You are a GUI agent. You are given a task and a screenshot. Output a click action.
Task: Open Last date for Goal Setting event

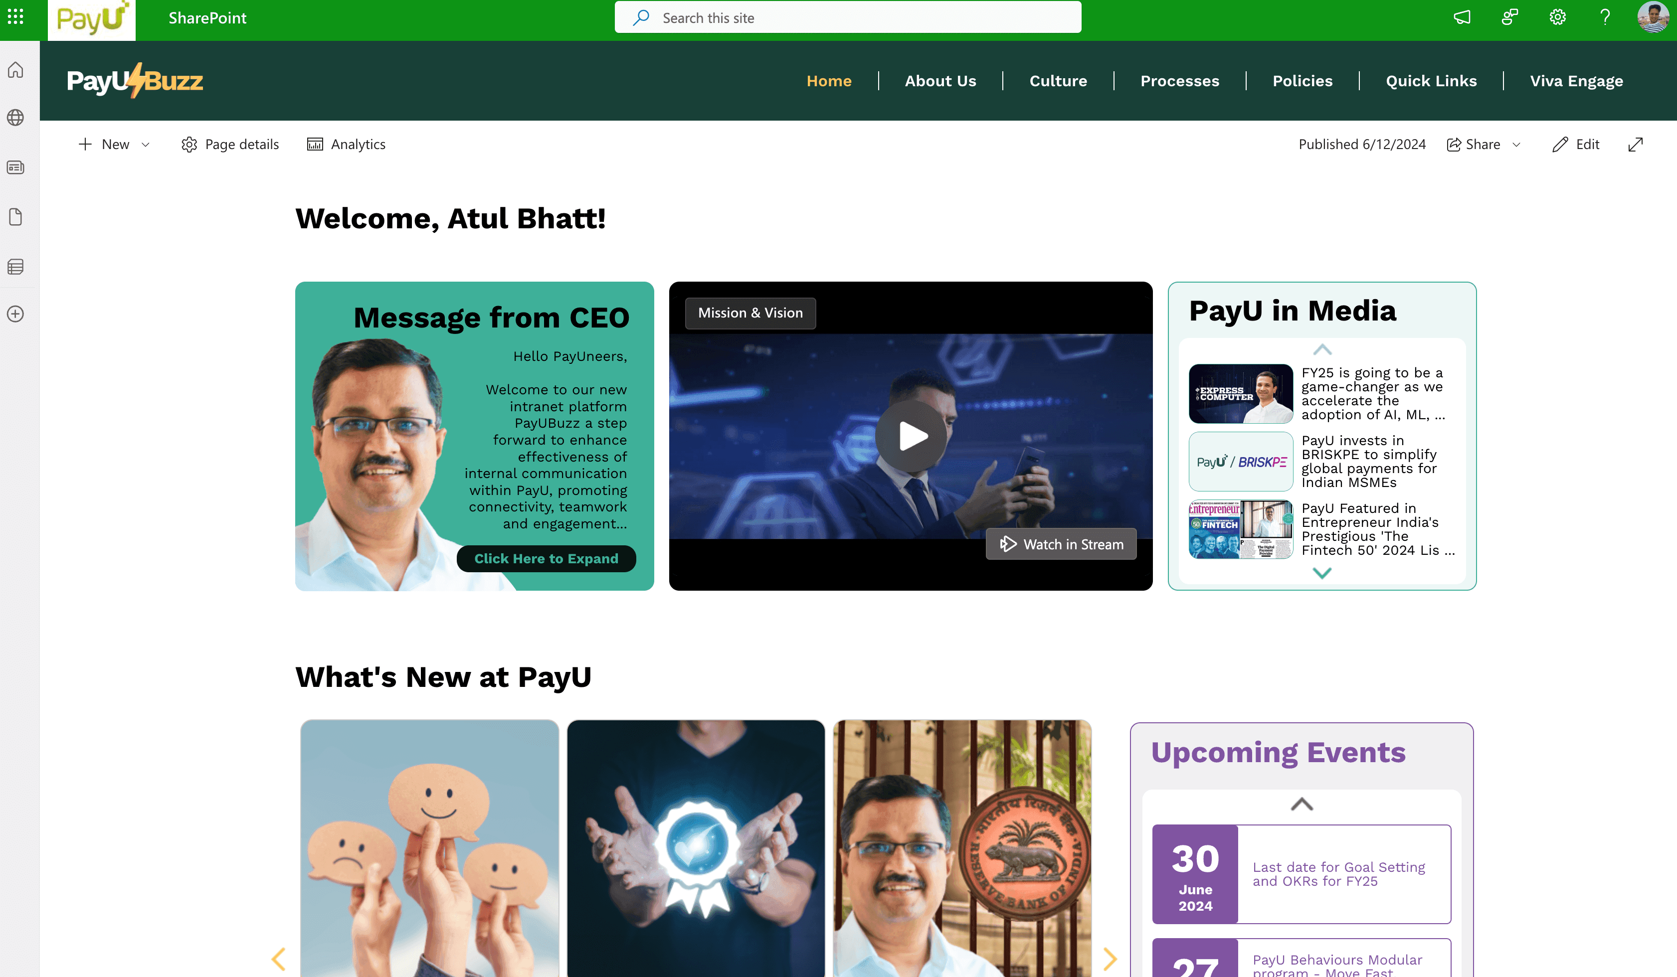coord(1338,874)
